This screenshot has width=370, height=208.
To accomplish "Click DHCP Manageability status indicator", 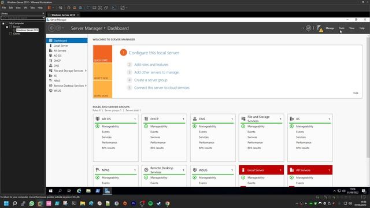I will click(x=146, y=127).
